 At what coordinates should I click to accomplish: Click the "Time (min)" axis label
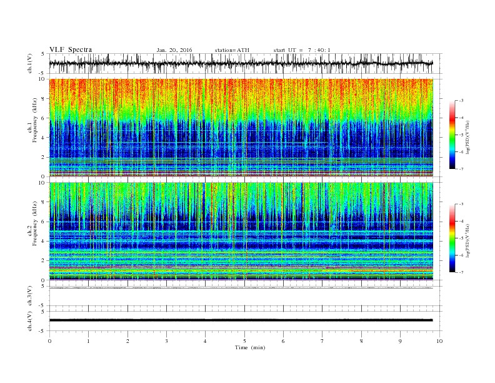(x=250, y=347)
